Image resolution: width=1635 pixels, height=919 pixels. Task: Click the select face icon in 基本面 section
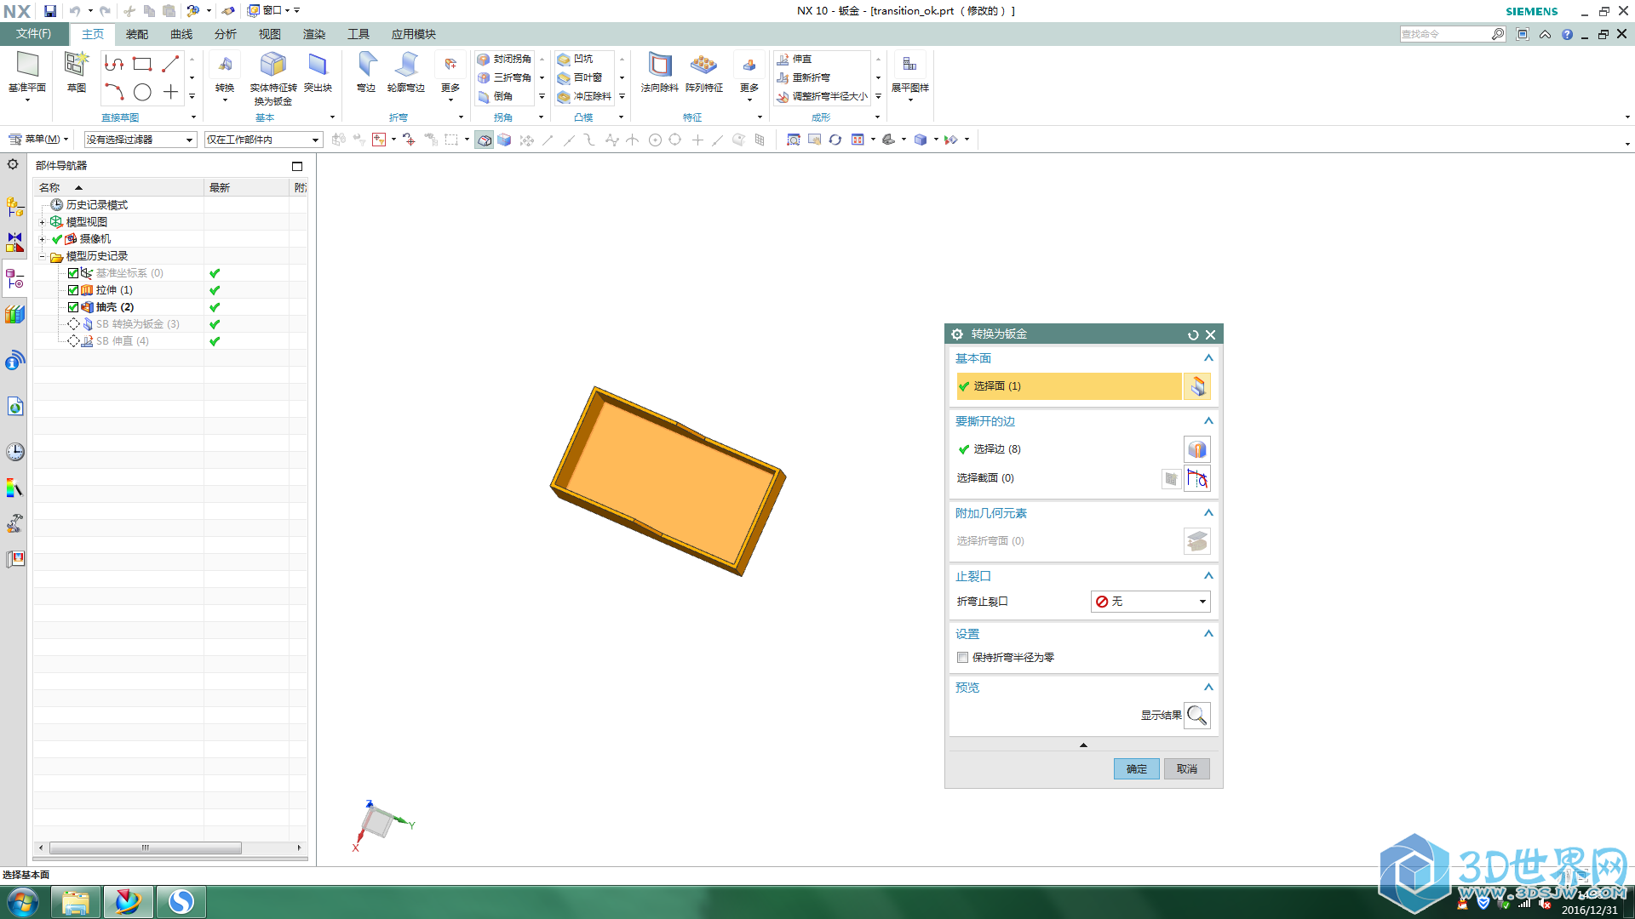(x=1197, y=386)
